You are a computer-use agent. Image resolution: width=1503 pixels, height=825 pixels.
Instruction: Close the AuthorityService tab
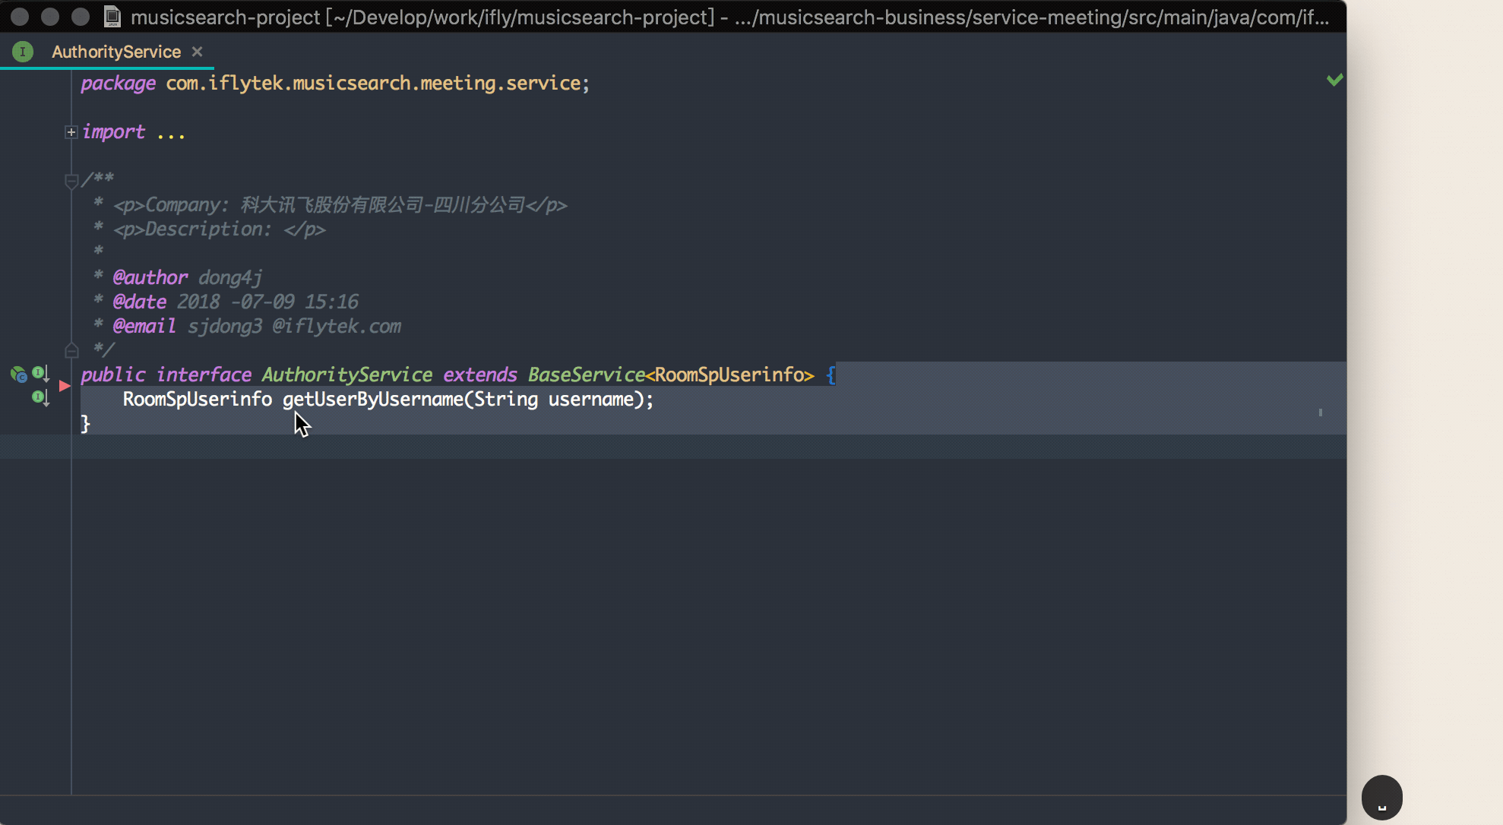pyautogui.click(x=197, y=51)
